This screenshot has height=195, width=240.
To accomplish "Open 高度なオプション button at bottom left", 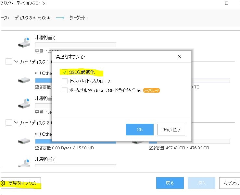I will tap(20, 183).
